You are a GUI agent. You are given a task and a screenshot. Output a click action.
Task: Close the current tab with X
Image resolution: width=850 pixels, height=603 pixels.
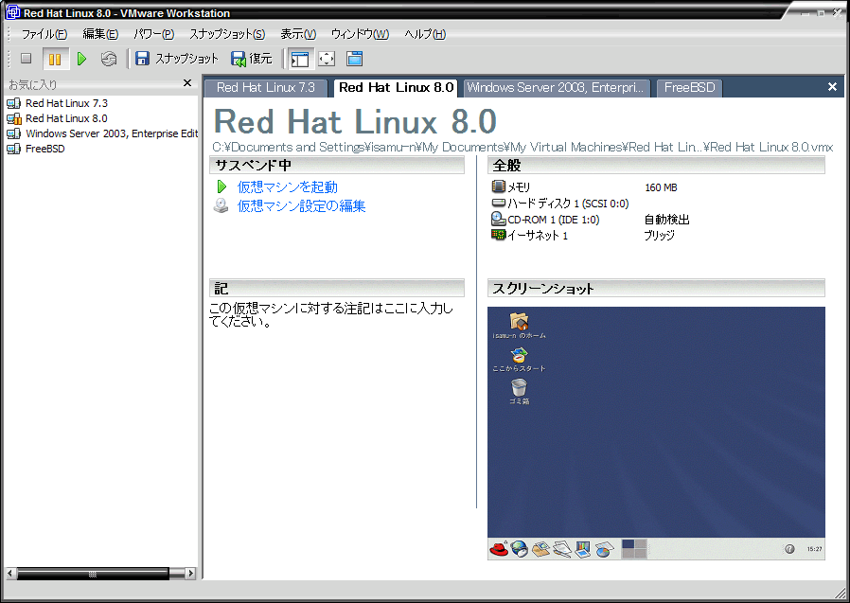coord(833,87)
